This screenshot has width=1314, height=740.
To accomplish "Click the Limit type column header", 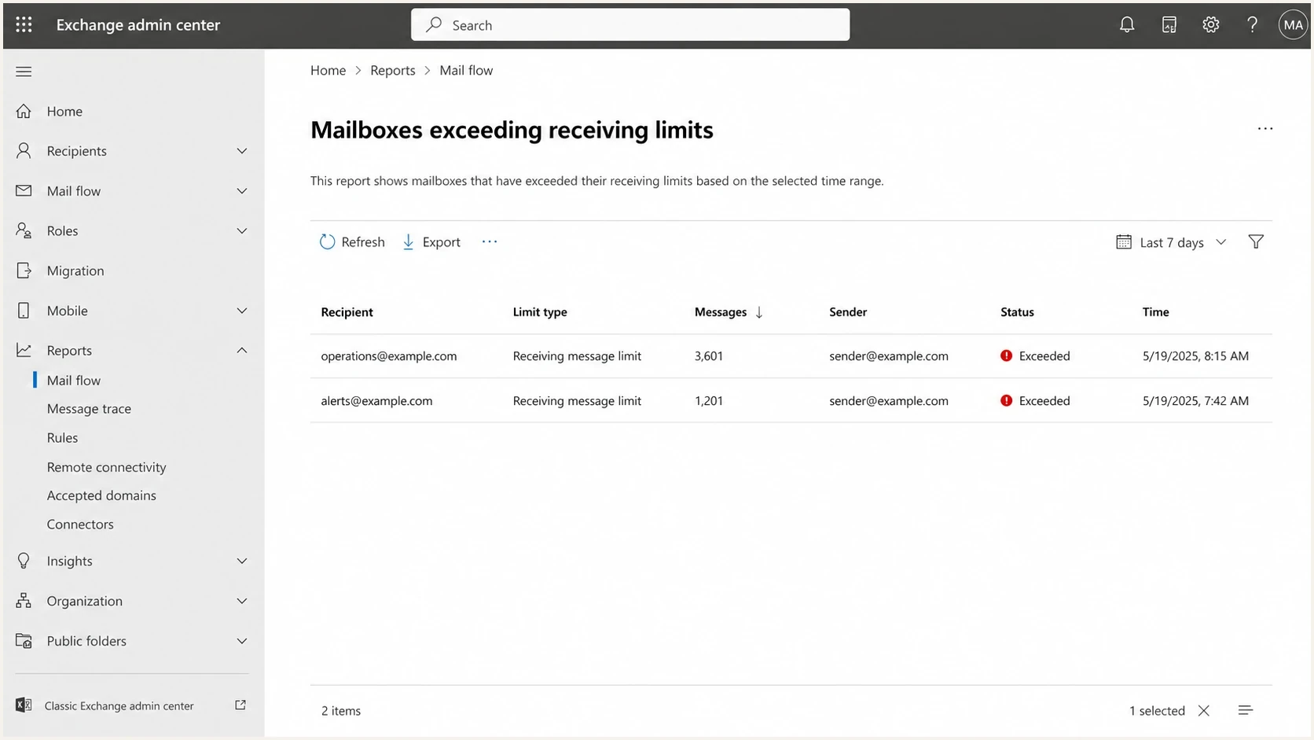I will [540, 312].
